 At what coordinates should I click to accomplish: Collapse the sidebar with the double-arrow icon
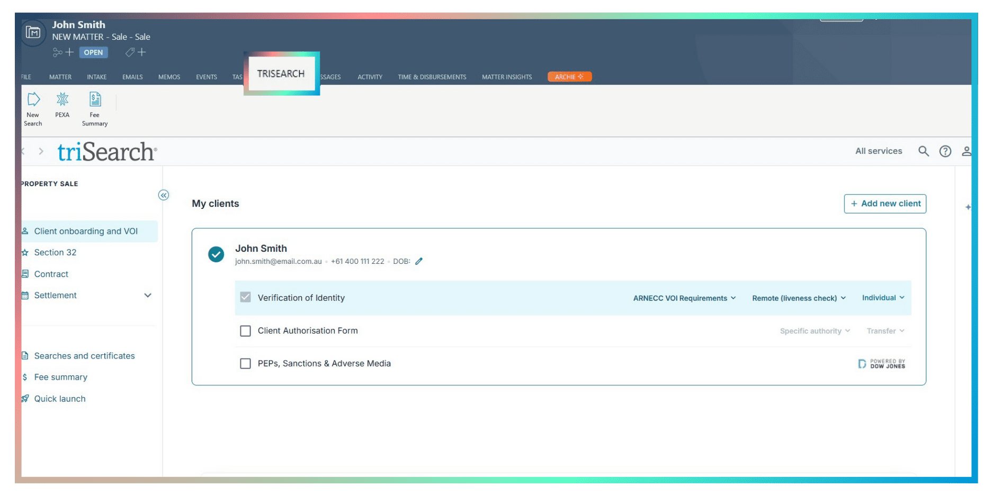pos(164,195)
